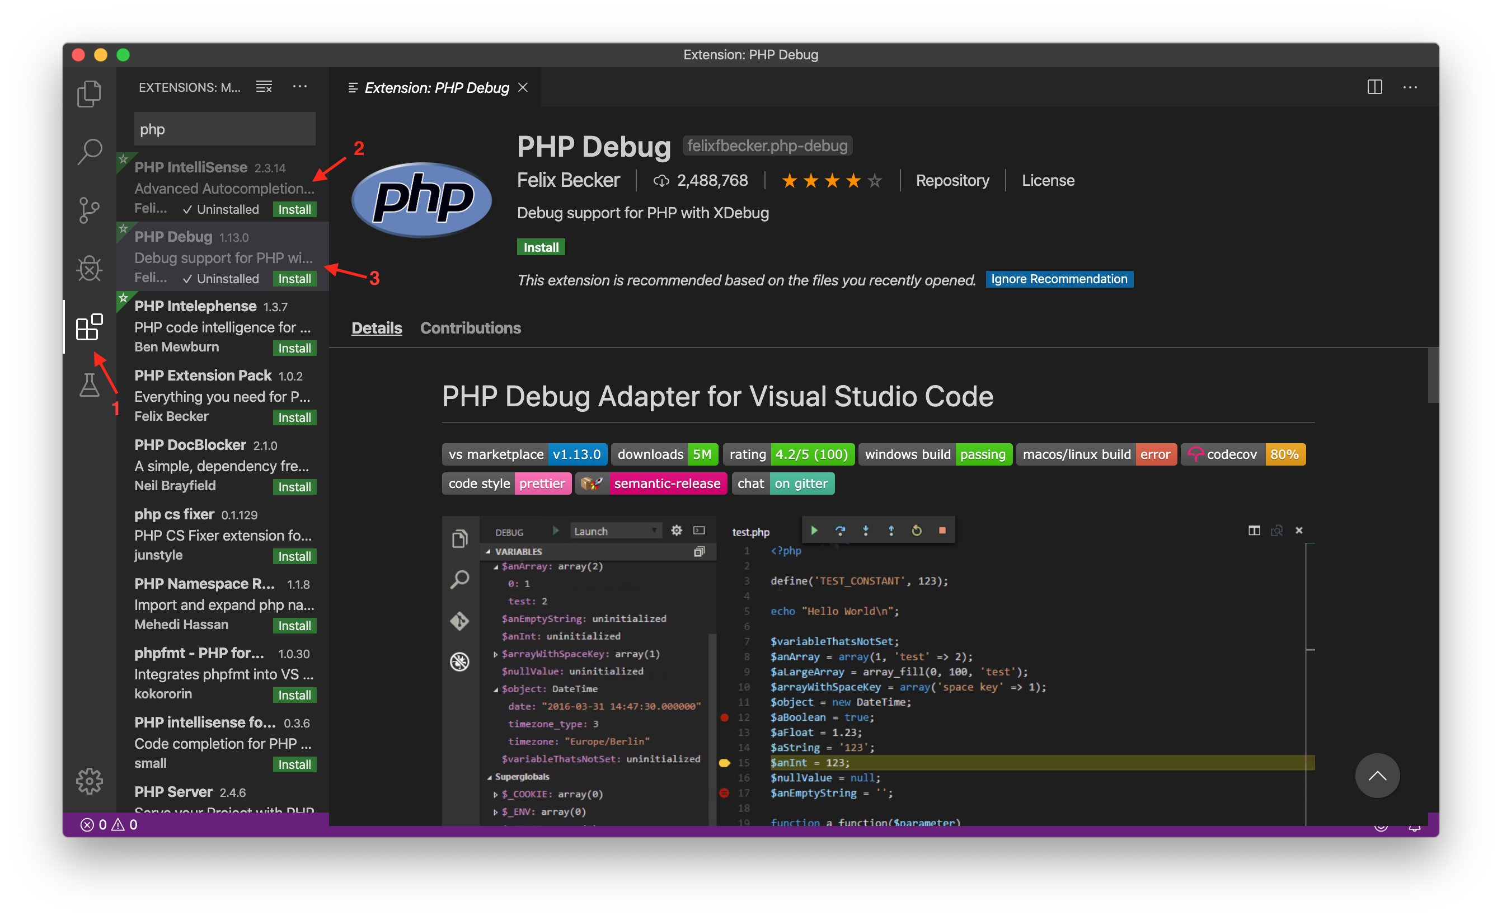The height and width of the screenshot is (920, 1502).
Task: Collapse the $anArray tree node
Action: point(496,567)
